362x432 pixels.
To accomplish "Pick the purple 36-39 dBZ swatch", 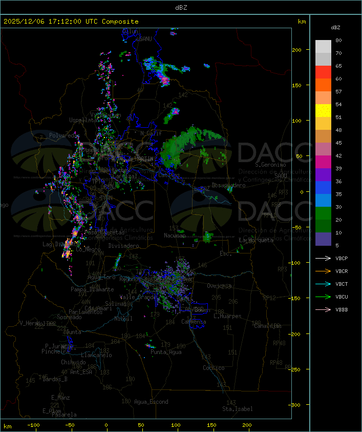I will pos(323,174).
